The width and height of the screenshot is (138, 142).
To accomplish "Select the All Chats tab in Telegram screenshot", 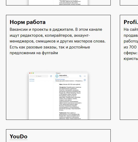I will point(32,79).
